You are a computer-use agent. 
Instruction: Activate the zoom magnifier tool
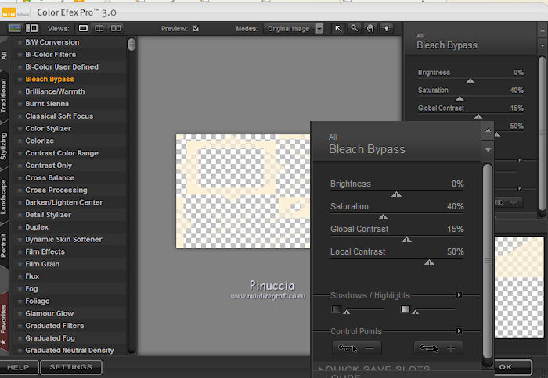click(355, 29)
